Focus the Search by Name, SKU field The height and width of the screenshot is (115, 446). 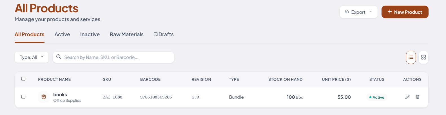point(113,57)
